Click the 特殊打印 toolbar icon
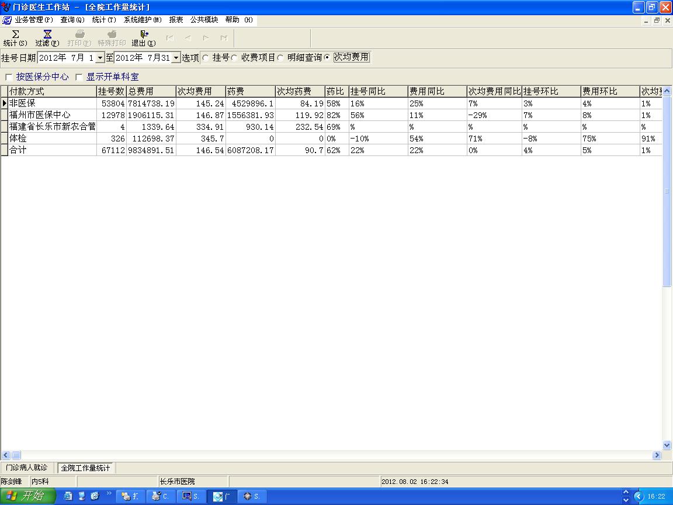This screenshot has width=673, height=505. click(112, 34)
